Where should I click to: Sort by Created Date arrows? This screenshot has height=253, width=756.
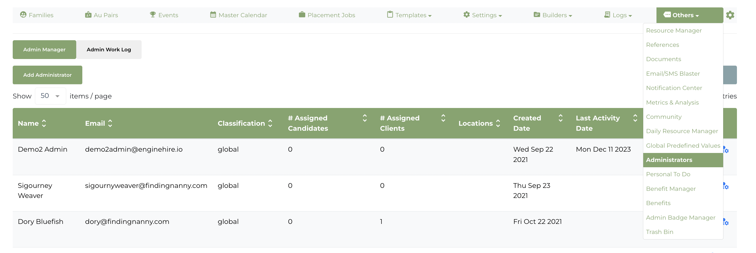tap(561, 118)
